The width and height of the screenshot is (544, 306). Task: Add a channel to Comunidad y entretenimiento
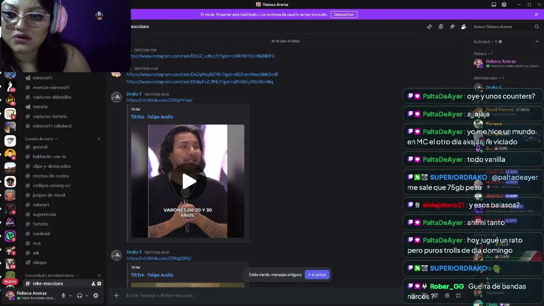[99, 275]
